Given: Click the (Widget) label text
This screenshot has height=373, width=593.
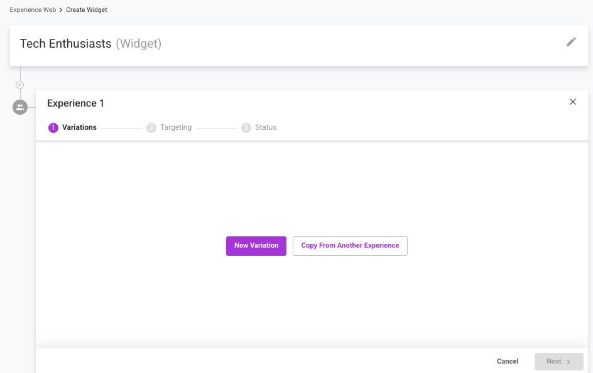Looking at the screenshot, I should (138, 44).
